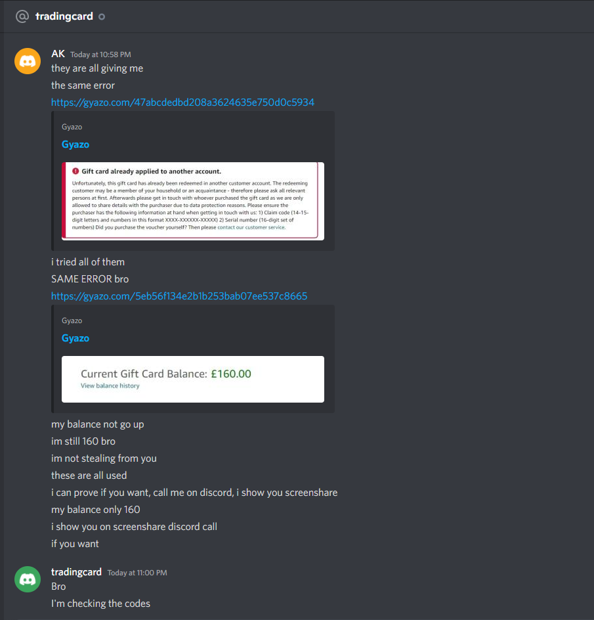This screenshot has height=620, width=594.
Task: Click the Gyazo title in second embed
Action: 75,338
